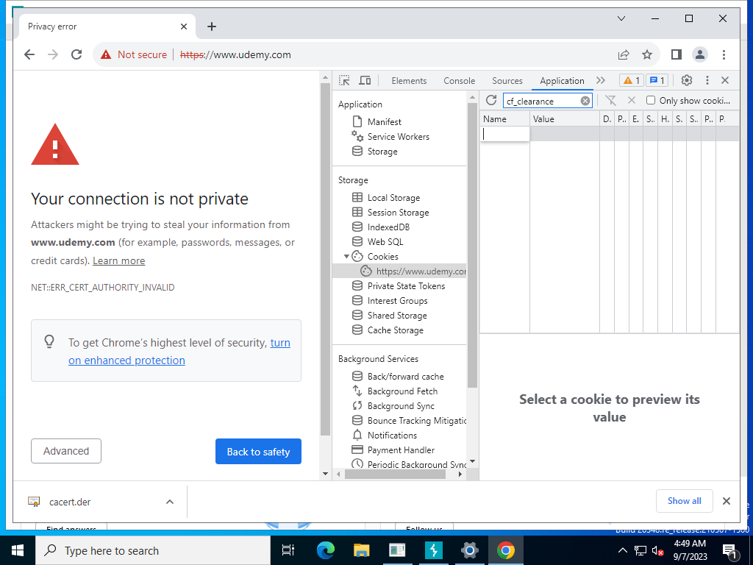Select Local Storage item
The image size is (753, 565).
tap(393, 197)
